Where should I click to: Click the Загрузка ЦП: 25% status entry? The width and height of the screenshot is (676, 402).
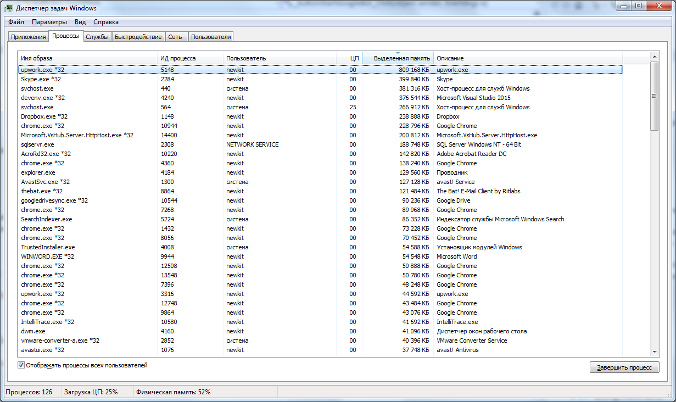[x=91, y=392]
